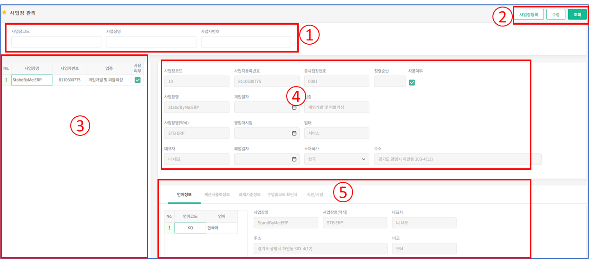Select the KO language code cell
Screen dimensions: 589x259
(x=190, y=228)
